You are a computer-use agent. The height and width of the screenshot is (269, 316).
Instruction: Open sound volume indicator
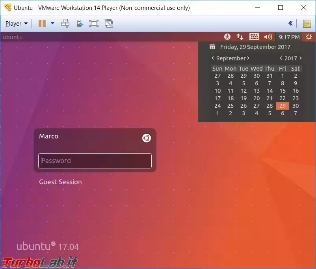268,37
